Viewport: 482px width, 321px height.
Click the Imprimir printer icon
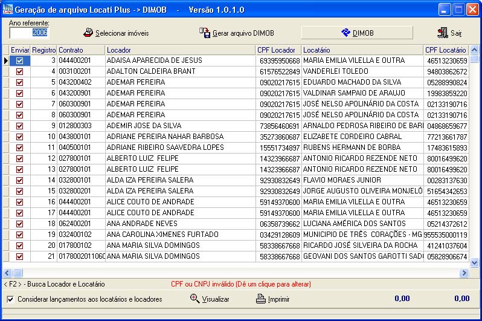coord(260,298)
